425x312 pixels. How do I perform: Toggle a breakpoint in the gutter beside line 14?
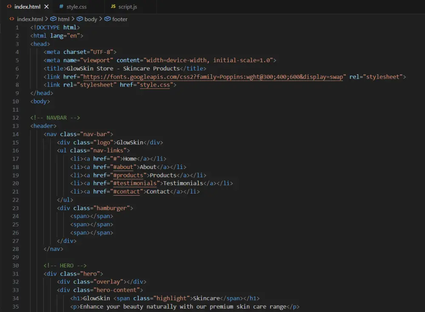coord(8,134)
